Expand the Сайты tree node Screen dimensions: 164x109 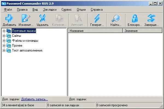pyautogui.click(x=4, y=36)
